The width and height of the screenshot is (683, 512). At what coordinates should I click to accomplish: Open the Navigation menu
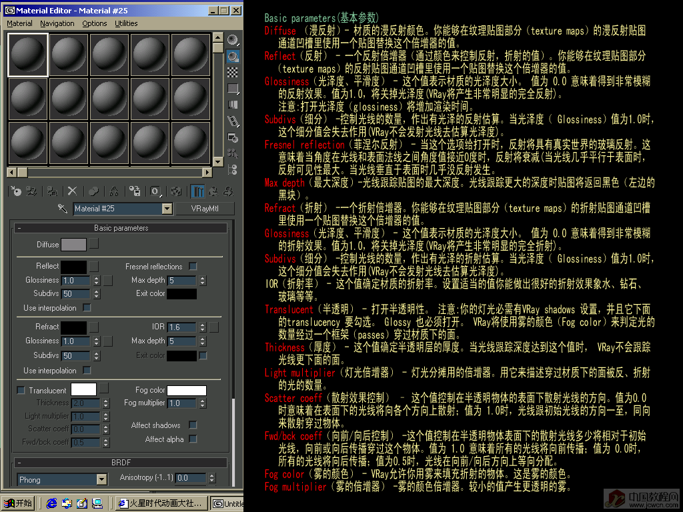[57, 23]
